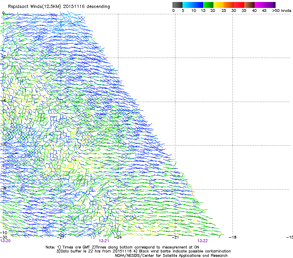Select the magenta 40–45 knot legend segment
This screenshot has height=258, width=293.
263,5
